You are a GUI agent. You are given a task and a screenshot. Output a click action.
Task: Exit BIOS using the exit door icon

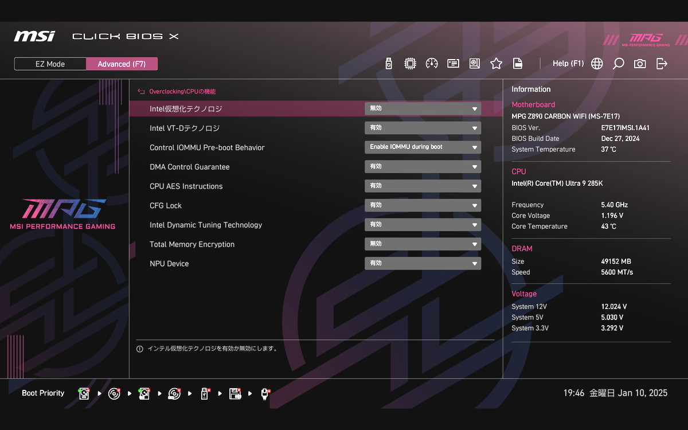(662, 64)
